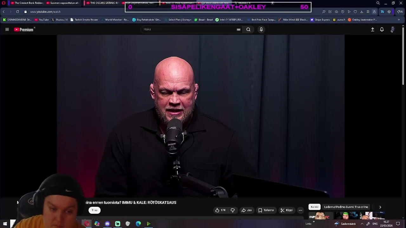This screenshot has width=406, height=228.
Task: Switch to Suomen vapaaottelun tab
Action: click(x=62, y=3)
